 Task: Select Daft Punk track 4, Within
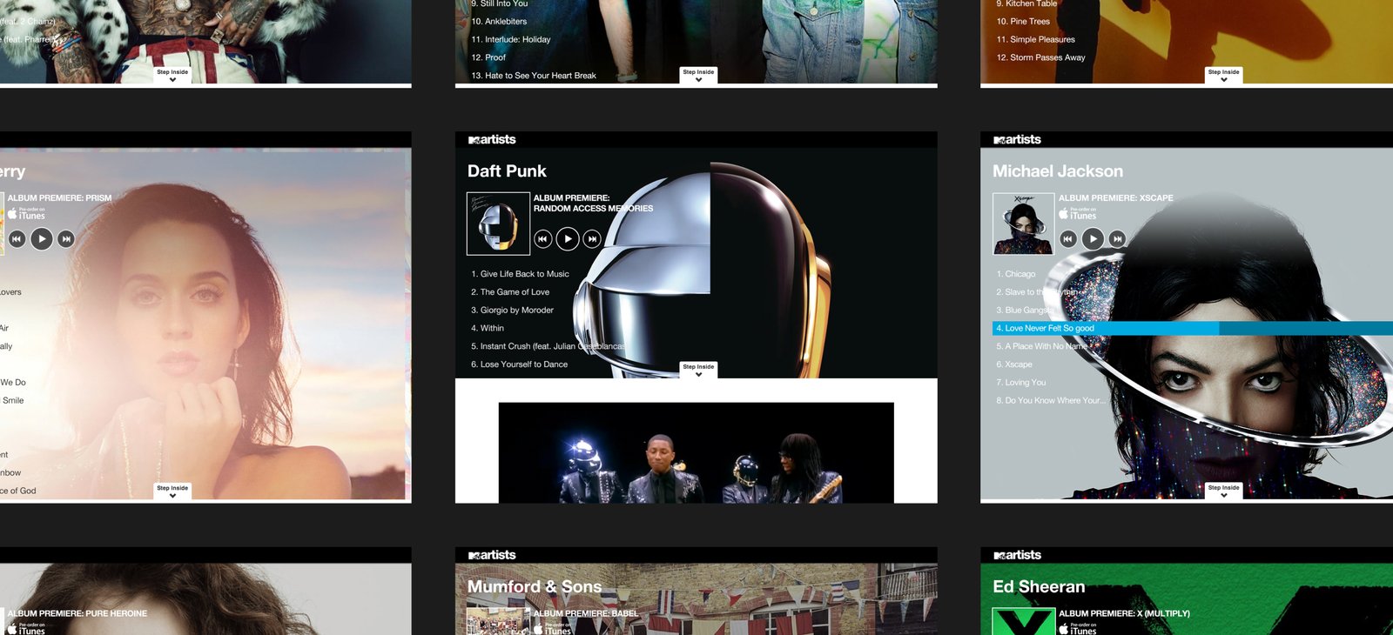[488, 328]
